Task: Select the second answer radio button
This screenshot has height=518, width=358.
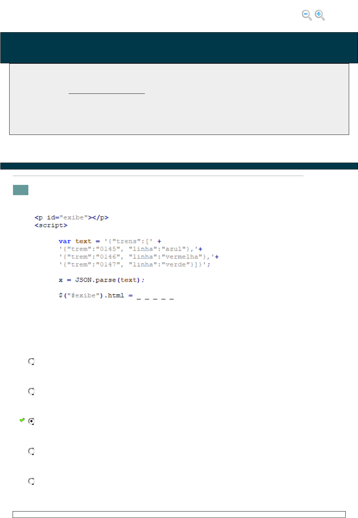Action: [31, 391]
